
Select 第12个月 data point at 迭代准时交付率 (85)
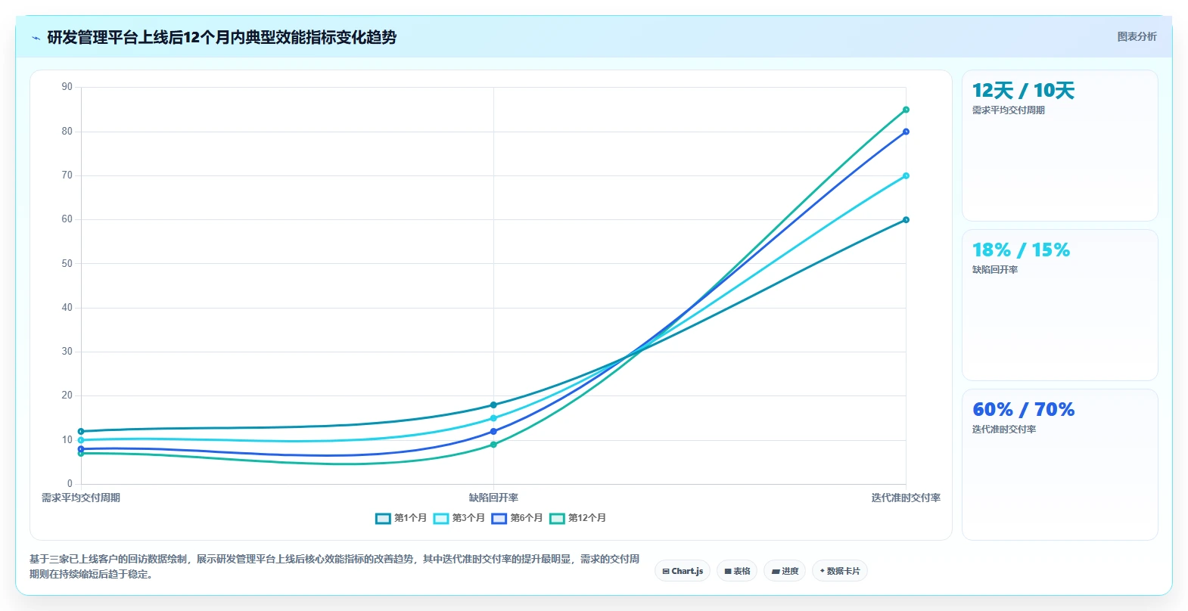pos(906,110)
